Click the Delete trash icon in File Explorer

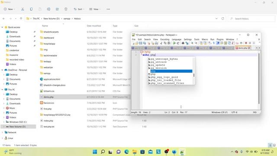point(66,9)
